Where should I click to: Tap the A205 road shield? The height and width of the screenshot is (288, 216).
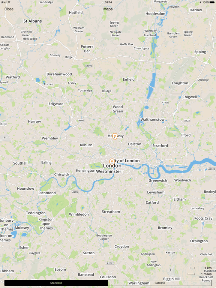point(75,192)
